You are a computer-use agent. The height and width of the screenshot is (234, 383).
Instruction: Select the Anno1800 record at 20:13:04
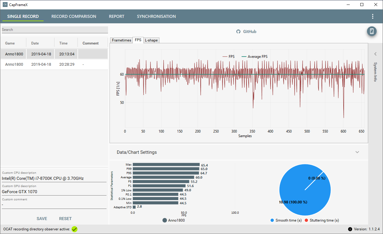pyautogui.click(x=54, y=54)
